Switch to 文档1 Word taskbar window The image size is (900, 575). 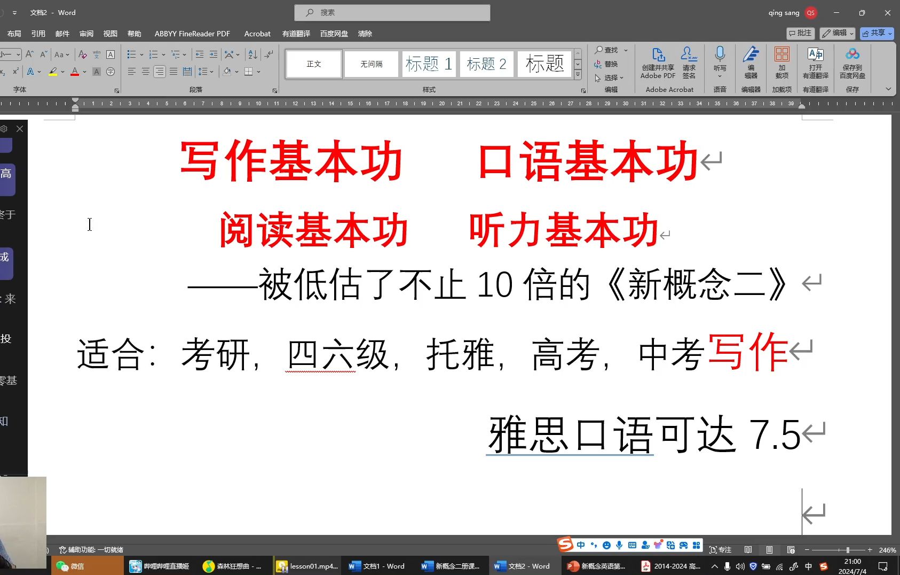[377, 566]
